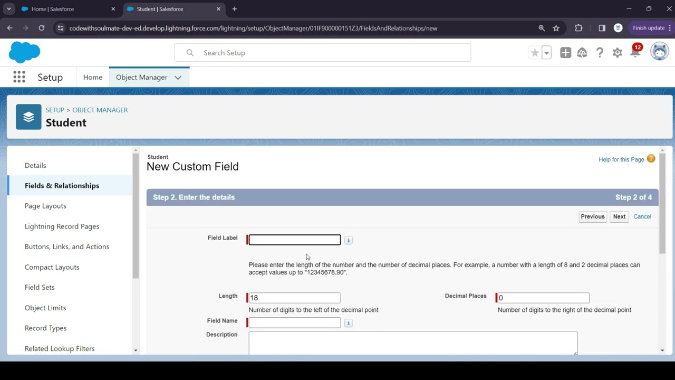Open the browser side panel icon
Image resolution: width=675 pixels, height=380 pixels.
602,28
